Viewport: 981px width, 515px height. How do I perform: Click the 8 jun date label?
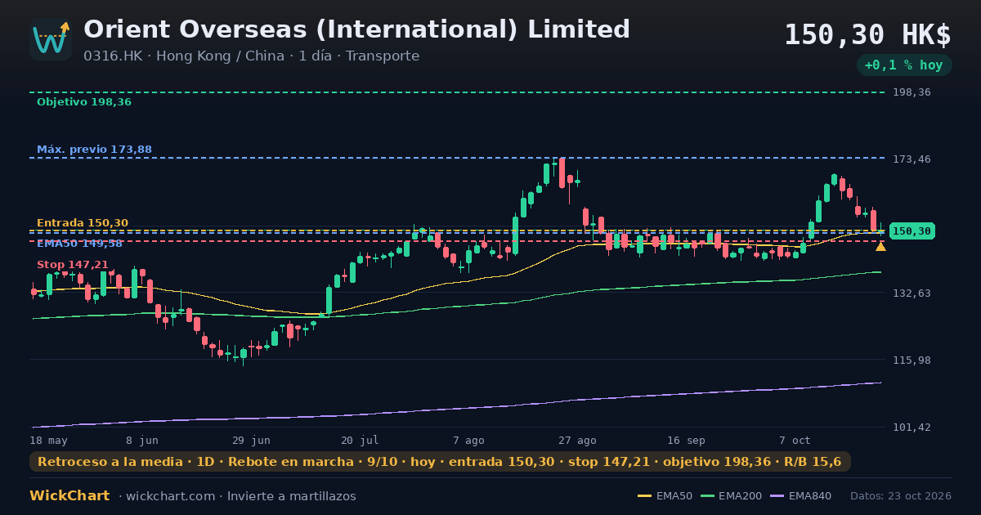[142, 440]
